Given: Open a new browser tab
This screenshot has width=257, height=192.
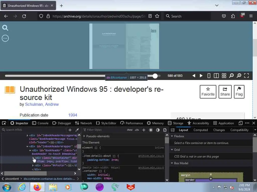Looking at the screenshot, I should [61, 6].
